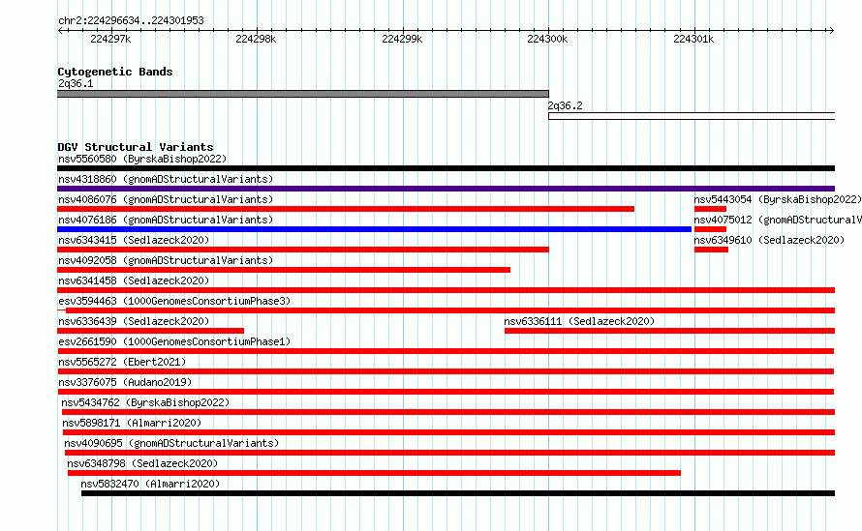Open variant nsv4092058 (gnomADStructuralVariants)

(x=166, y=260)
